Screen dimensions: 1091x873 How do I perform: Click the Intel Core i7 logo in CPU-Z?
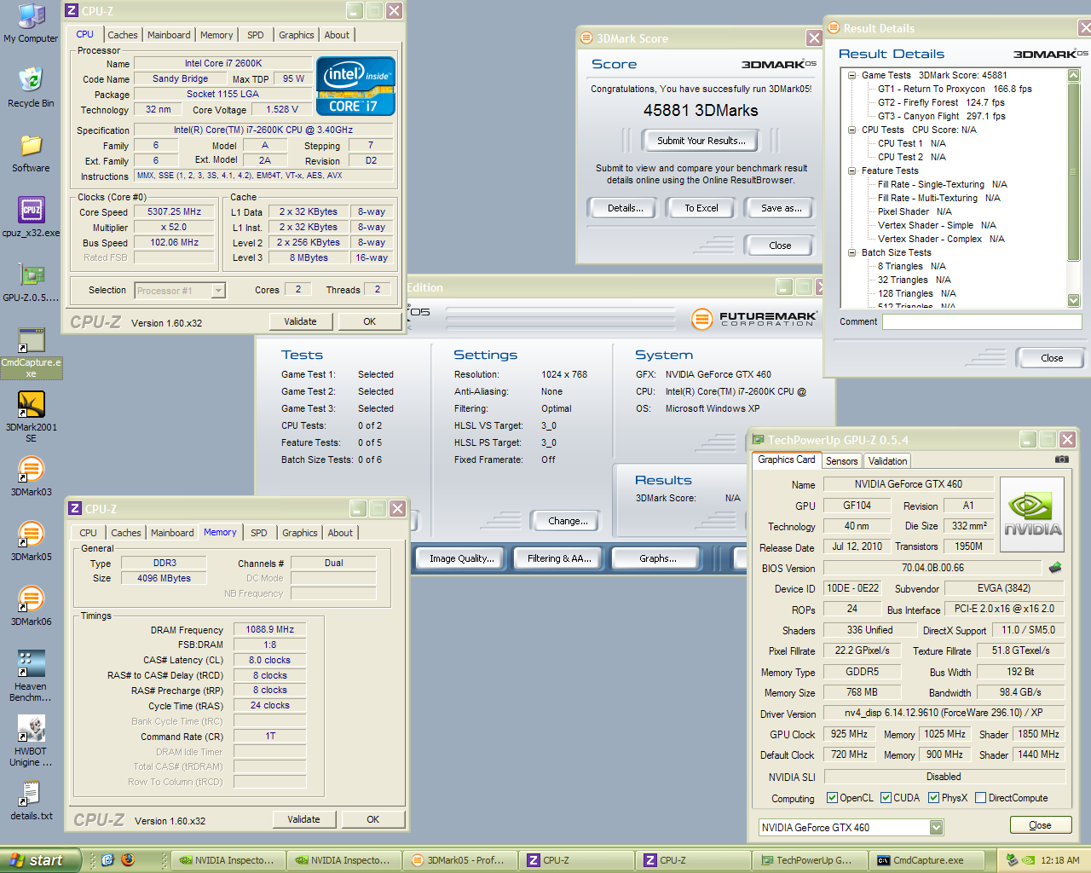[355, 85]
